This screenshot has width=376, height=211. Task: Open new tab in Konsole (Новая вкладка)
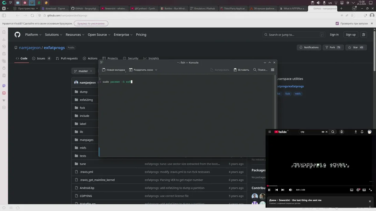point(113,70)
